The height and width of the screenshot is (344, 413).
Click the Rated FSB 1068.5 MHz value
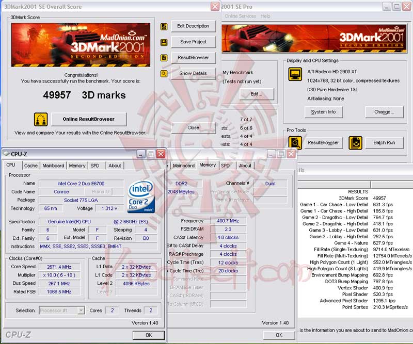pos(59,291)
